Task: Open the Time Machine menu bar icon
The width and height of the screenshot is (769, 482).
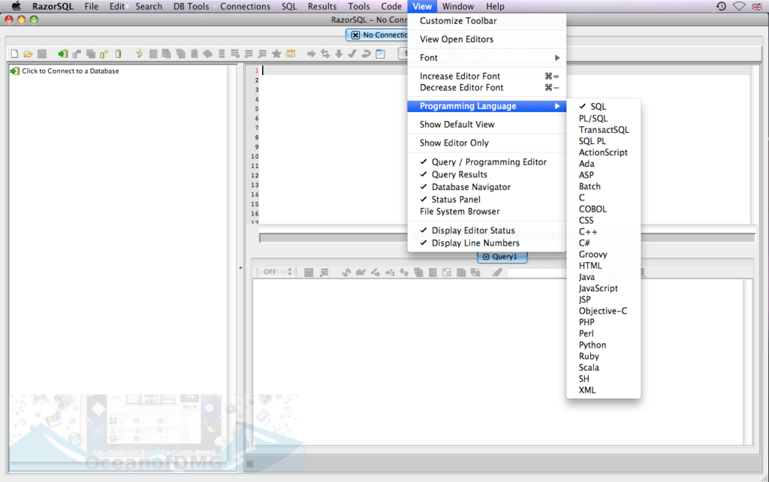Action: pyautogui.click(x=721, y=6)
